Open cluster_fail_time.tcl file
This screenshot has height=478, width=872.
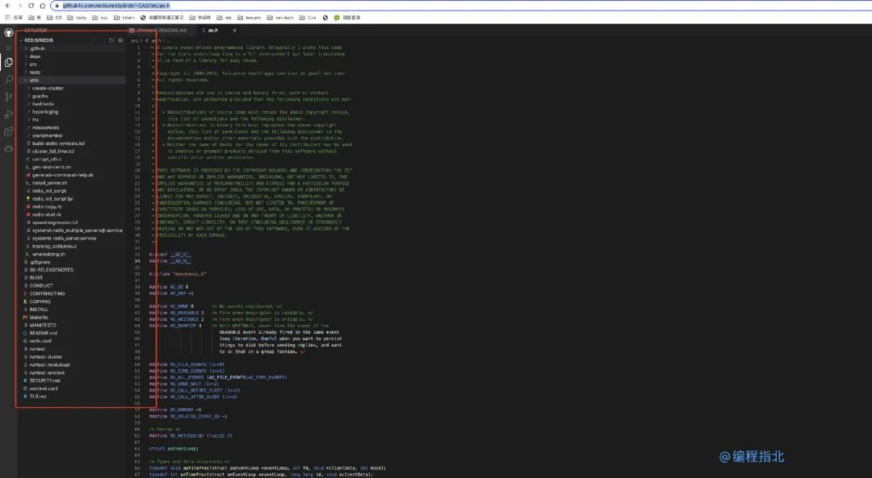73,151
